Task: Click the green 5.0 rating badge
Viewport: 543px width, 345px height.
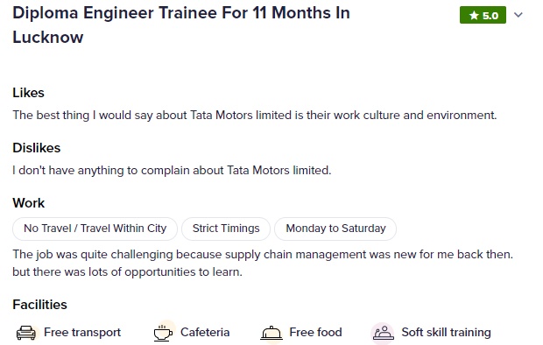Action: tap(483, 15)
